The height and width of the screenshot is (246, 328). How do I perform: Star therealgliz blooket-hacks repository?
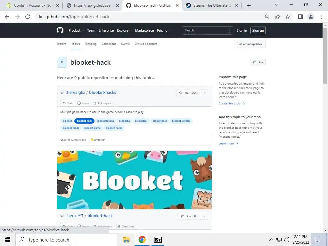click(x=188, y=93)
